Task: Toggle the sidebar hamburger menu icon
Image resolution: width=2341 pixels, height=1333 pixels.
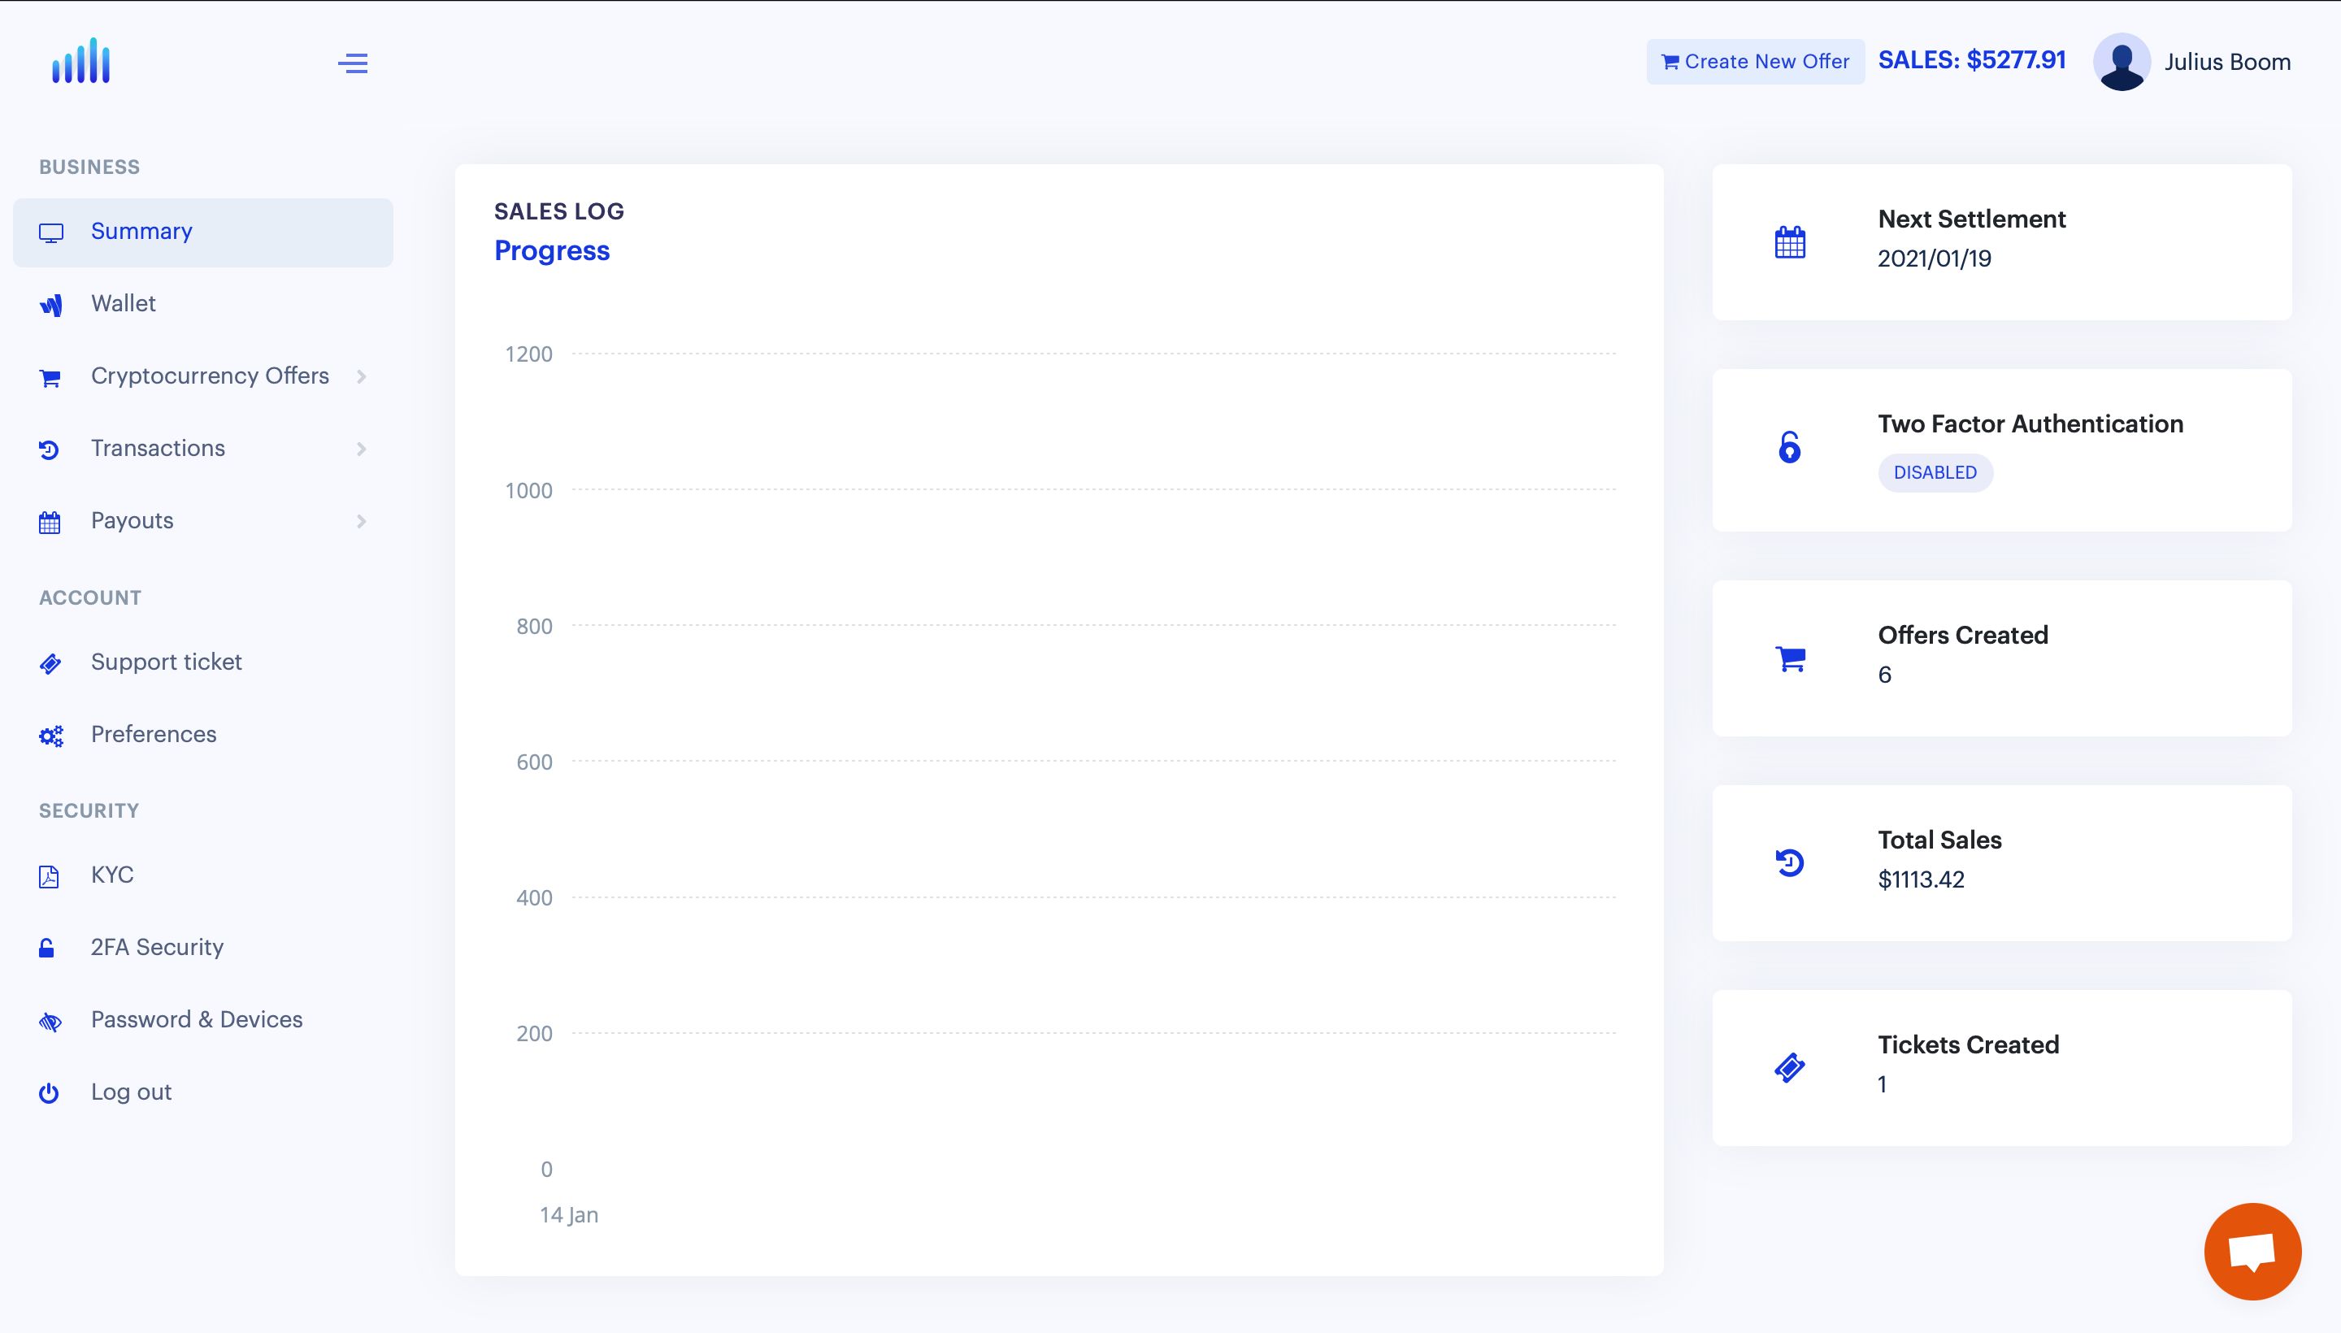Action: coord(353,63)
